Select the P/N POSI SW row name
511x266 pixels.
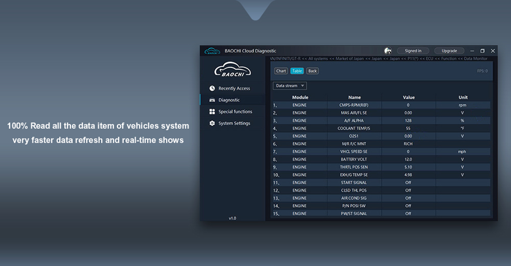[354, 206]
